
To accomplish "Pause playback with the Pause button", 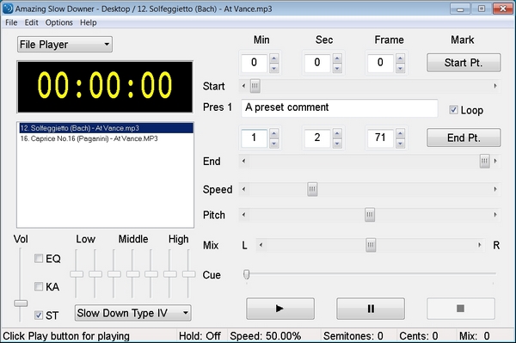I will 371,309.
